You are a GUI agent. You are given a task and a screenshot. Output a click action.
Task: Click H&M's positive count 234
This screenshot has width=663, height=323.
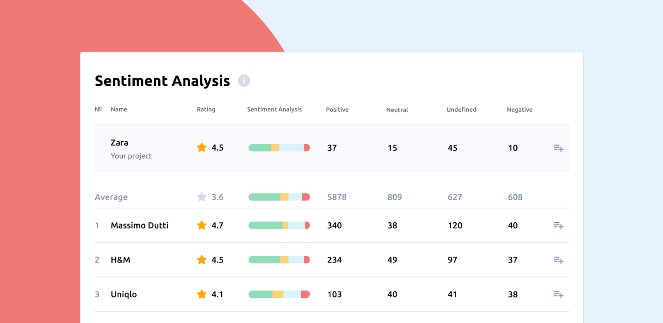click(x=334, y=260)
